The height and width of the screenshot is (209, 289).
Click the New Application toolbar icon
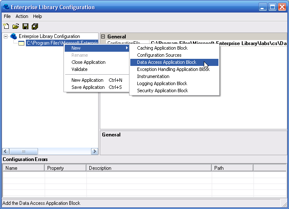coord(6,26)
